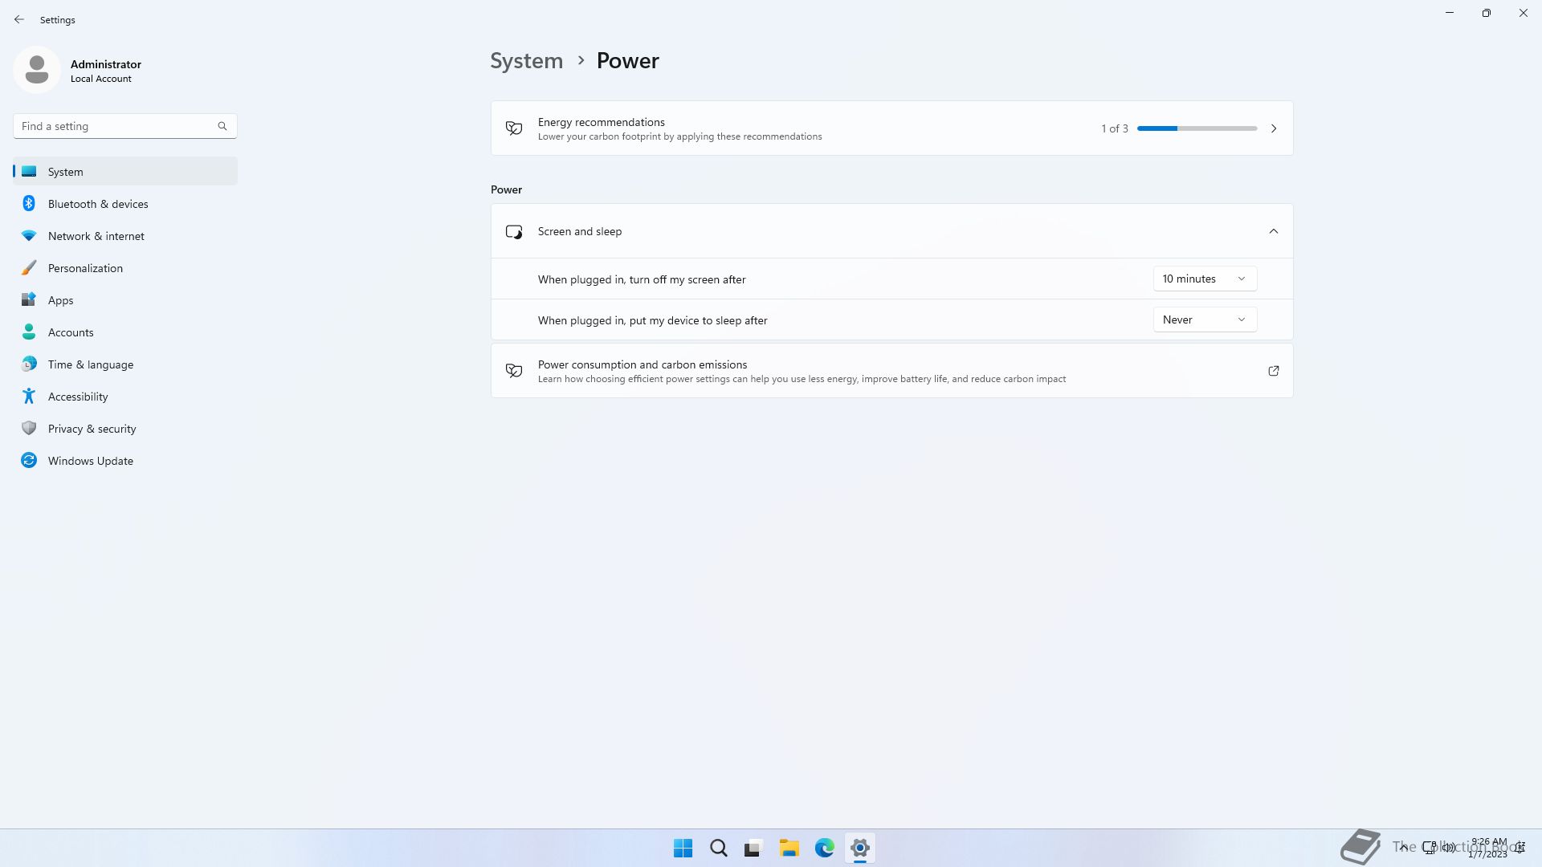Open Windows Update page
The image size is (1542, 867).
90,461
